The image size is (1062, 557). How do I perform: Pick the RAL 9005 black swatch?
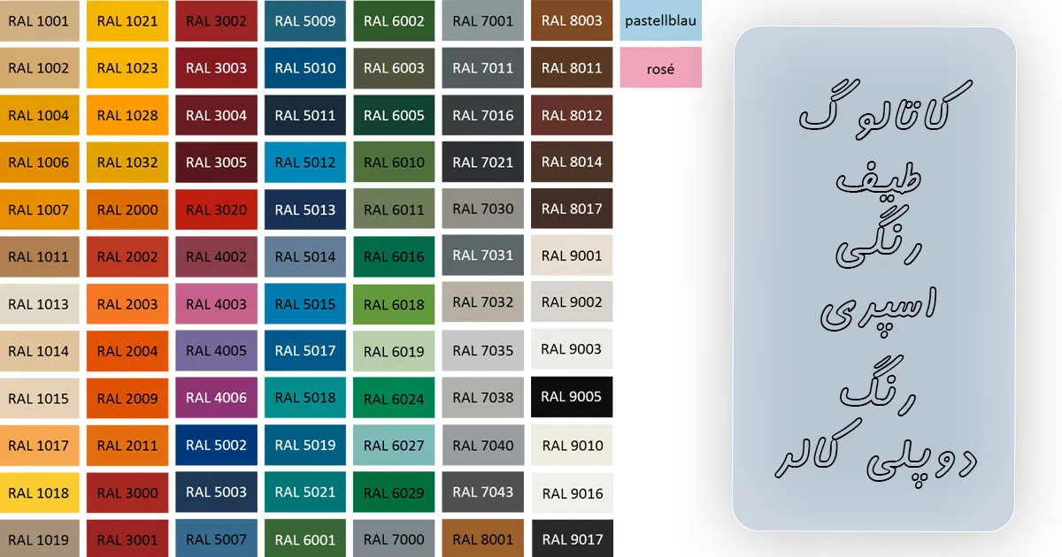pos(572,398)
